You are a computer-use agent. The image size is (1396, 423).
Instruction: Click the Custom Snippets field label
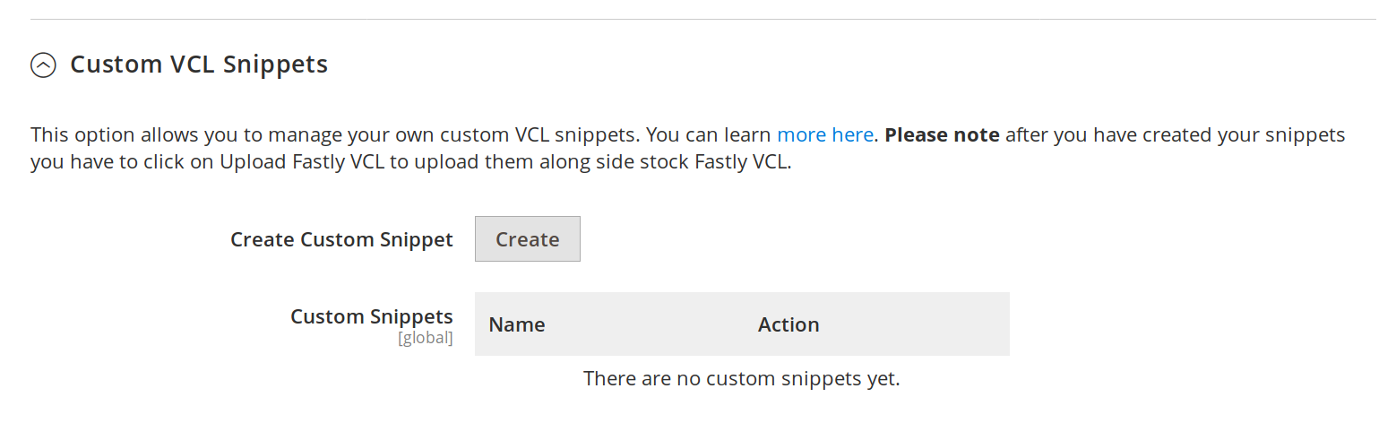point(371,316)
